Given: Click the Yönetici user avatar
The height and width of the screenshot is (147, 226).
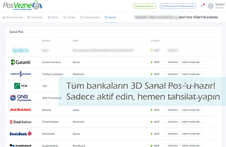Looking at the screenshot, I should 210,6.
